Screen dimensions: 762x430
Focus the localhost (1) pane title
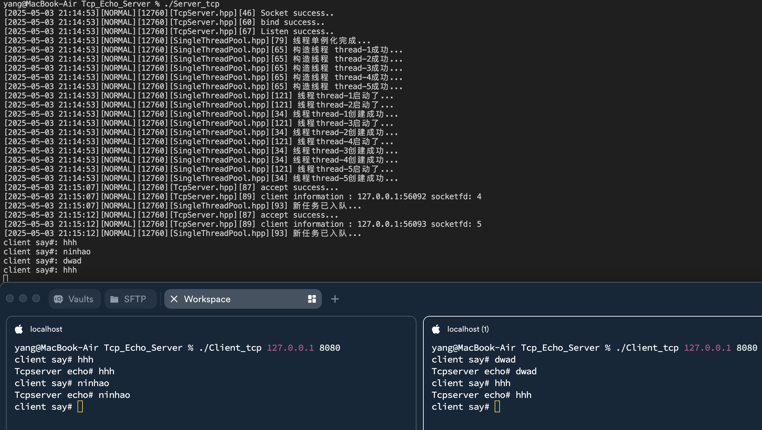[x=468, y=329]
